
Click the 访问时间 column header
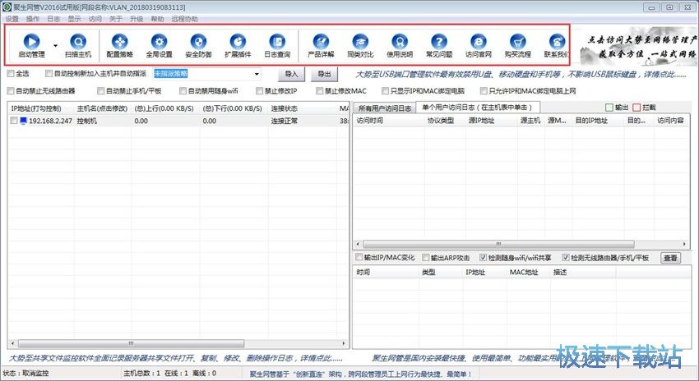coord(388,121)
